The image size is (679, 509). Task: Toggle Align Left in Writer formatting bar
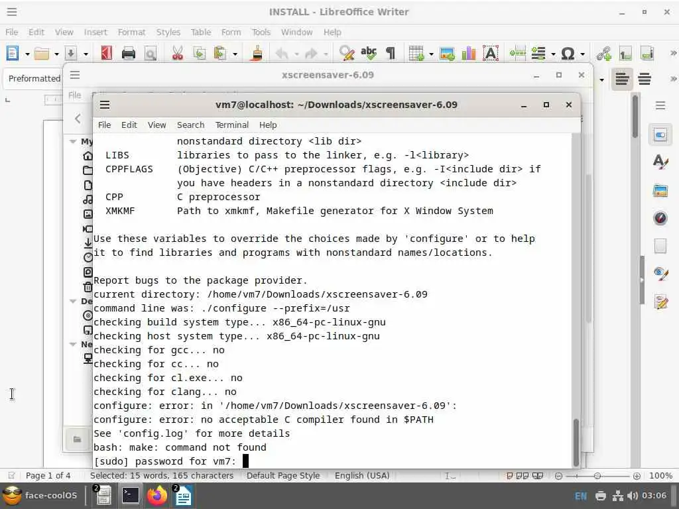[x=622, y=79]
